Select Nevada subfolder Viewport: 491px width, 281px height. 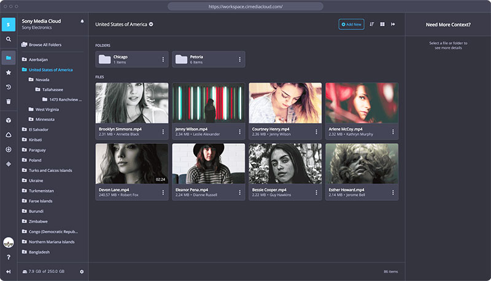[x=39, y=80]
